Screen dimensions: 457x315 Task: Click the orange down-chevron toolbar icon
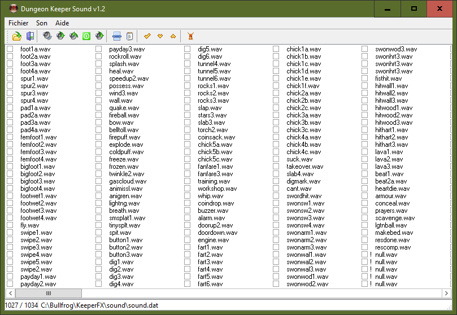click(x=160, y=36)
